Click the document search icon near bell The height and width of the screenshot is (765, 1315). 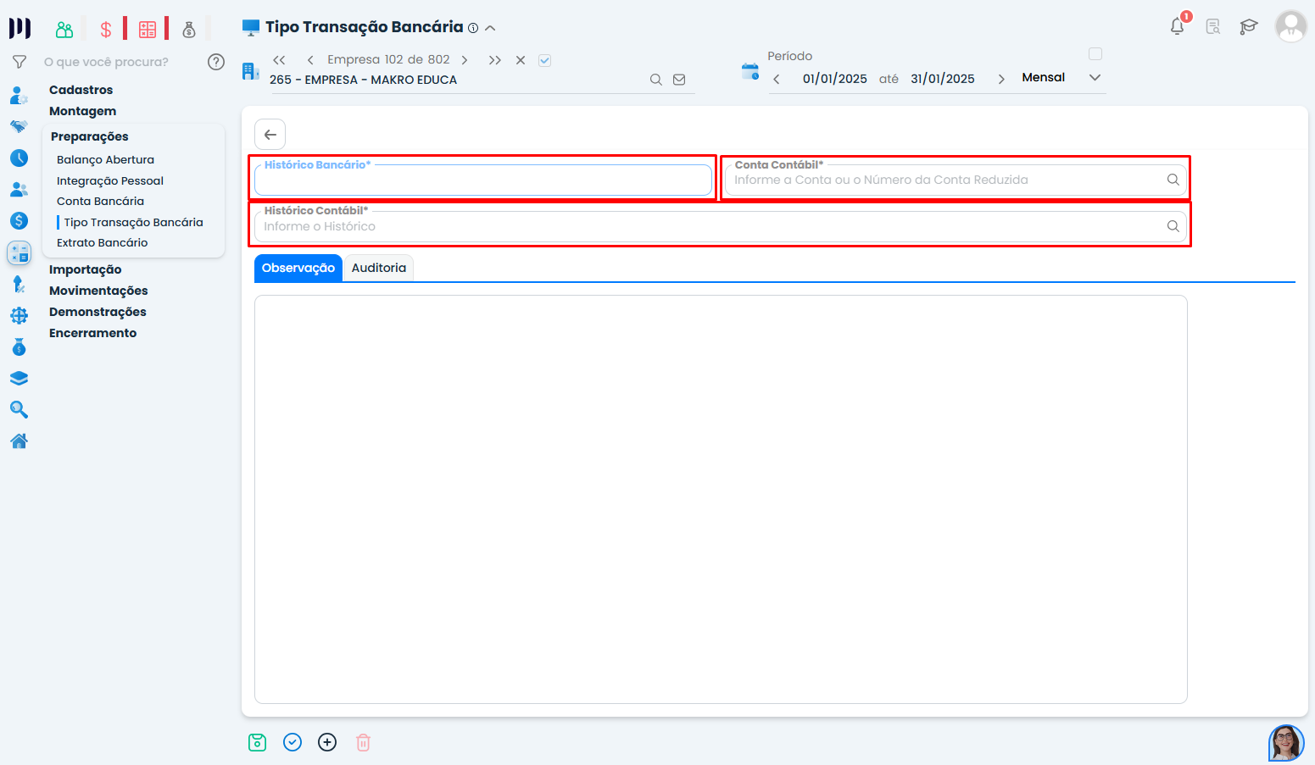pos(1213,26)
